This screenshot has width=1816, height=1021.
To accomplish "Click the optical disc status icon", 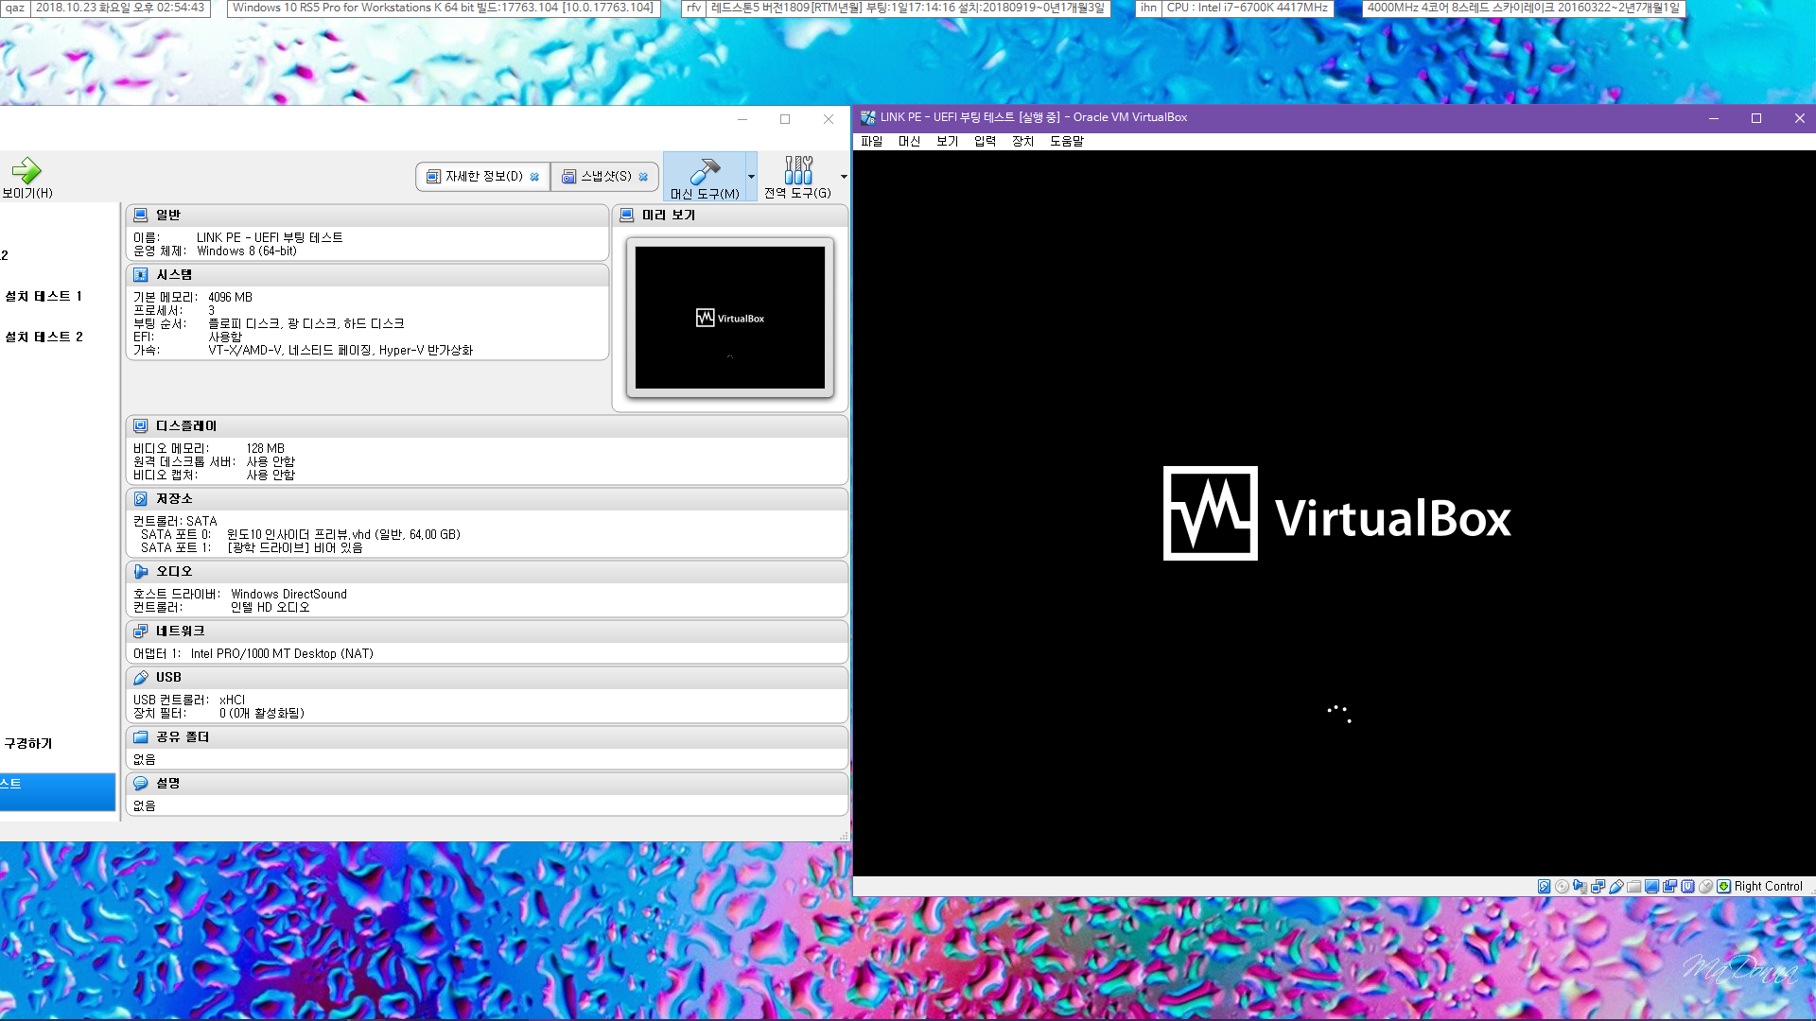I will pos(1562,886).
